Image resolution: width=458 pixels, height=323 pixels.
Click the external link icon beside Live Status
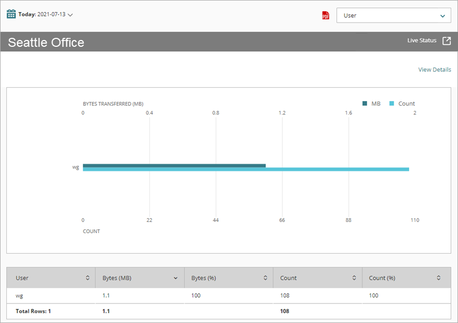(x=446, y=40)
